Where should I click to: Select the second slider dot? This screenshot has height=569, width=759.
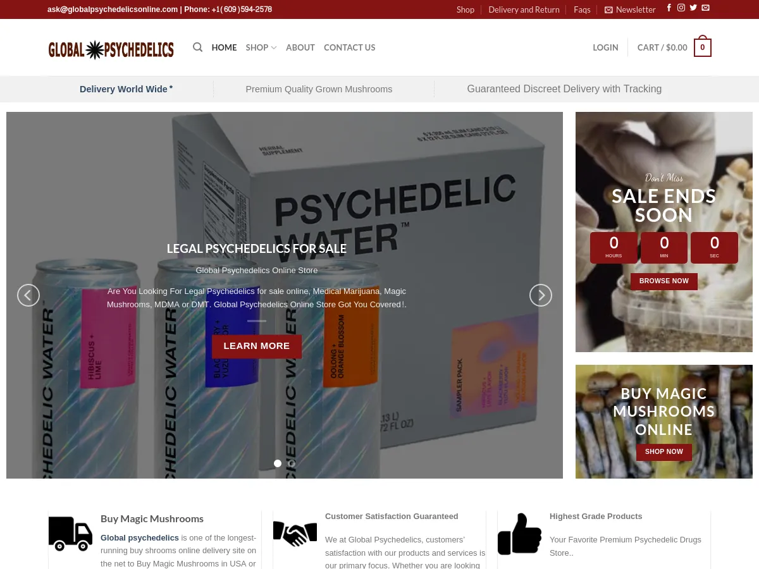[x=292, y=463]
